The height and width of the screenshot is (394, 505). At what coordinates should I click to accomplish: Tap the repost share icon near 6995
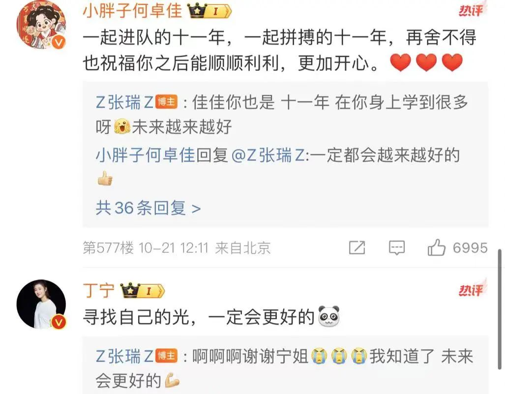tap(357, 247)
